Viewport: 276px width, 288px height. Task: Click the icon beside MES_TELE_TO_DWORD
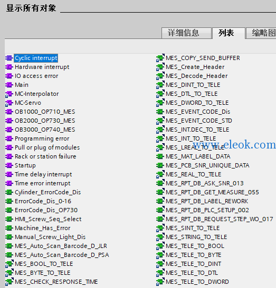pyautogui.click(x=160, y=282)
